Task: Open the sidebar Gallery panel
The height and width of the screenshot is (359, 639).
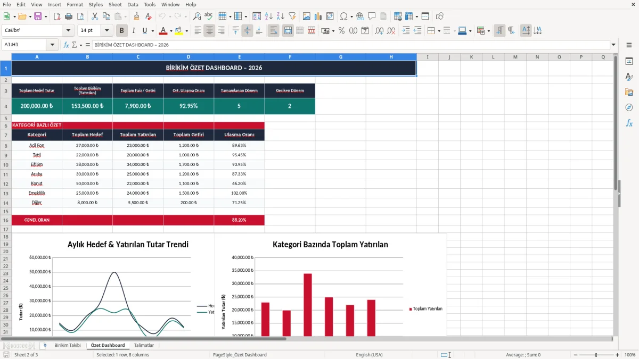Action: click(629, 92)
